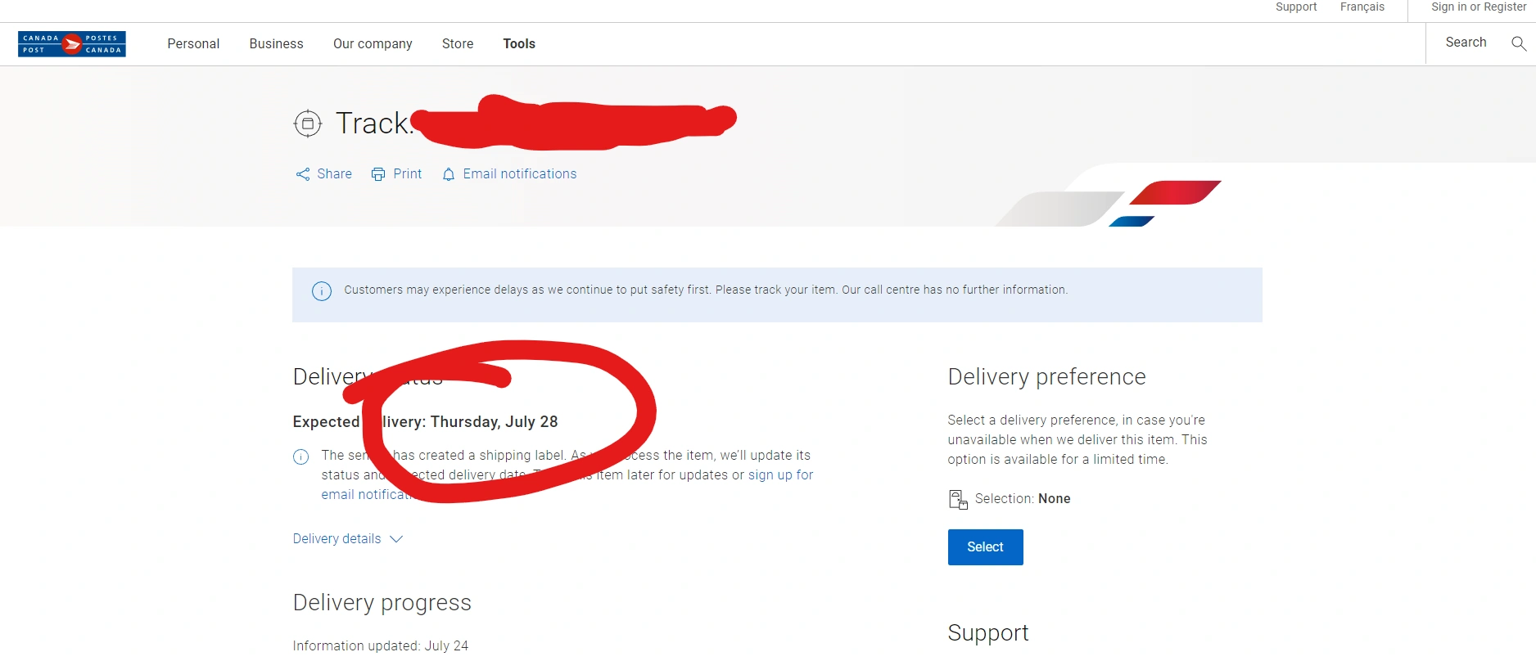Click the search magnifier icon

tap(1518, 43)
